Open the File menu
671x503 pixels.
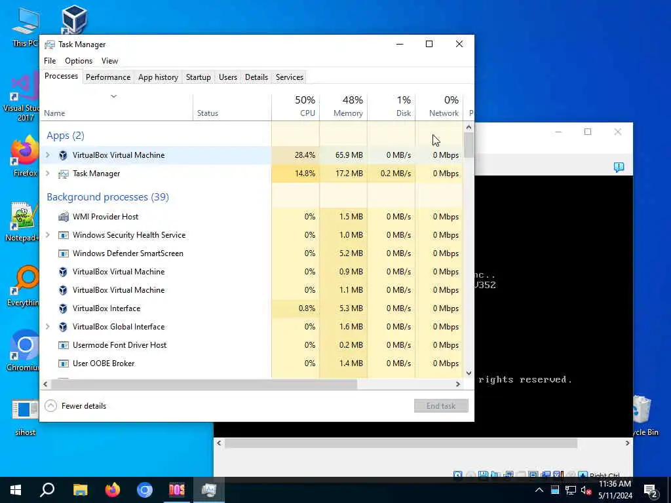[50, 61]
